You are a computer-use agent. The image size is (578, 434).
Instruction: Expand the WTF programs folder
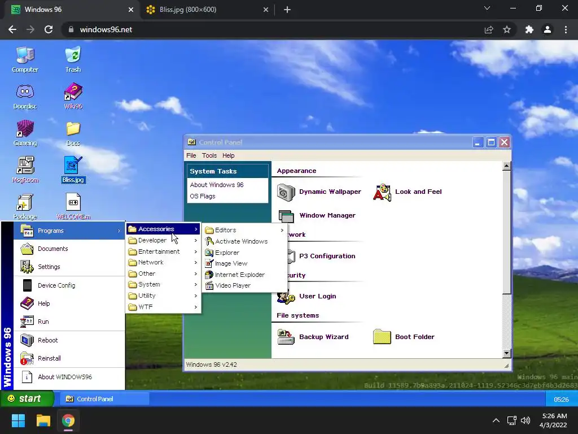[x=163, y=307]
